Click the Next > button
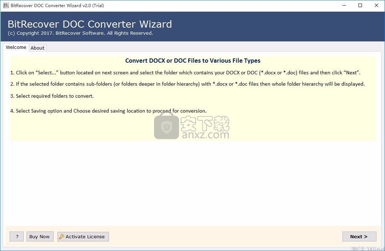The image size is (385, 251). point(359,236)
